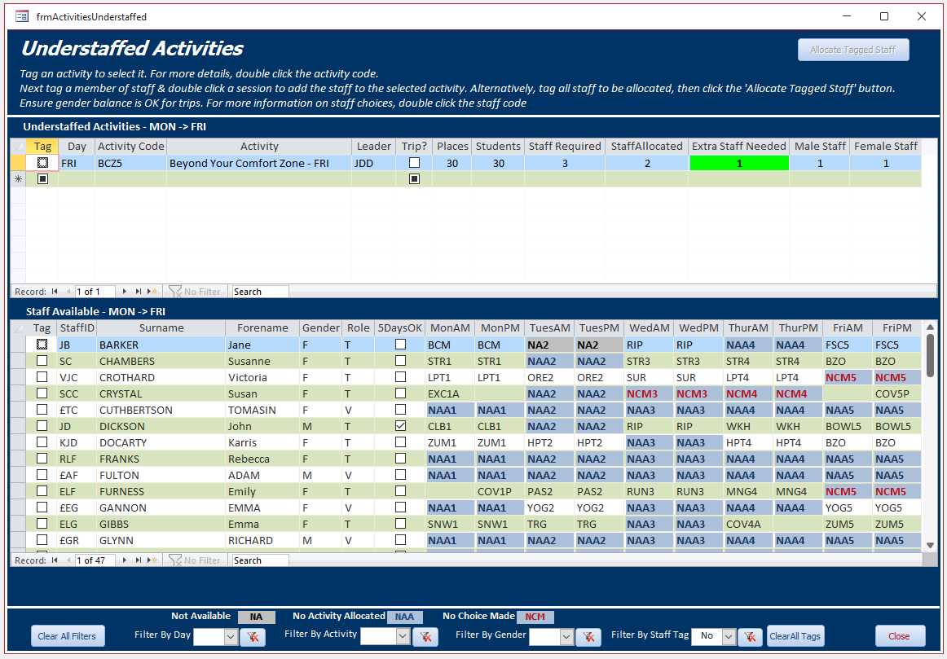
Task: Expand the Filter By Gender dropdown
Action: tap(566, 636)
